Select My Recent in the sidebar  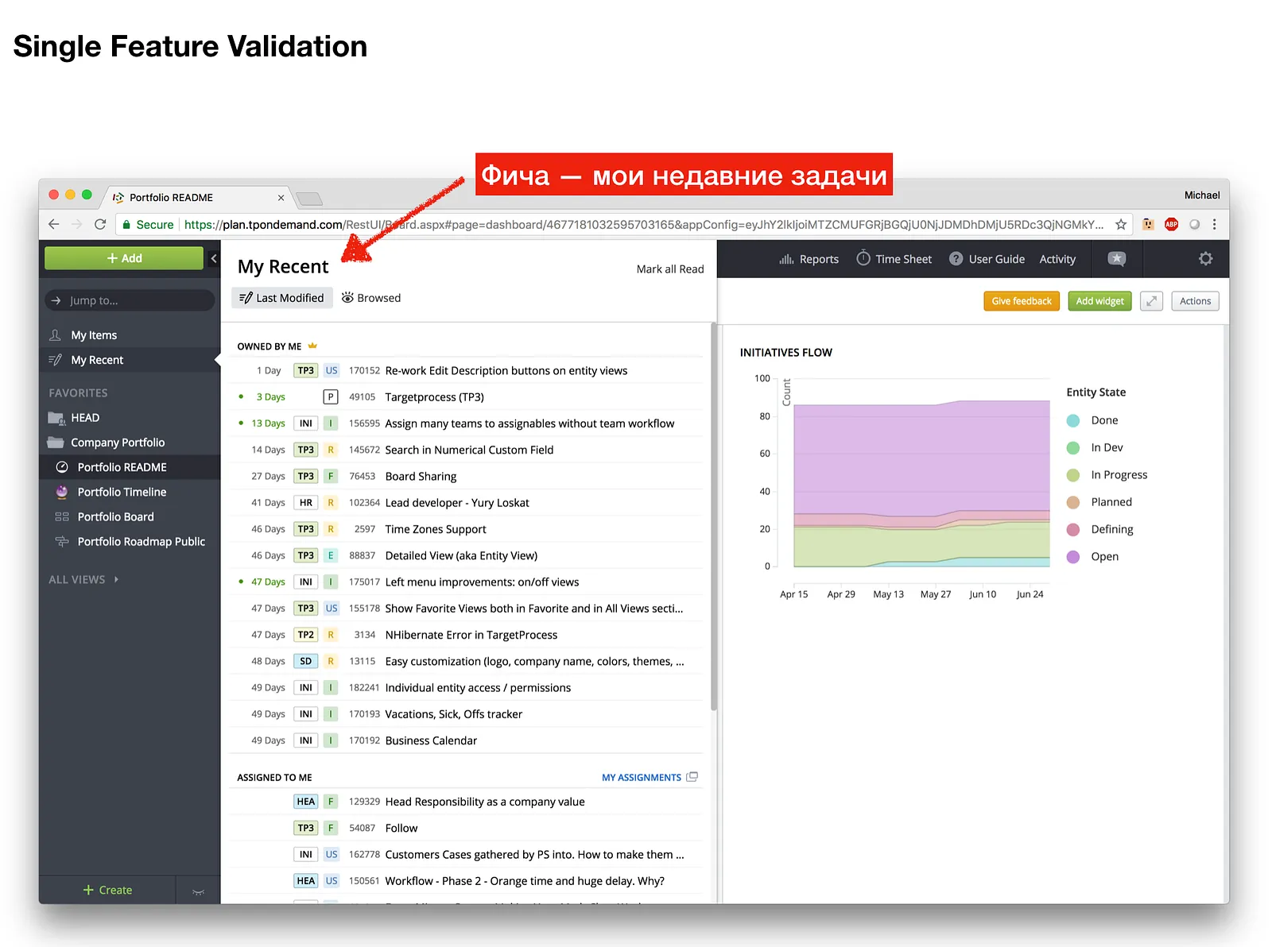click(97, 360)
